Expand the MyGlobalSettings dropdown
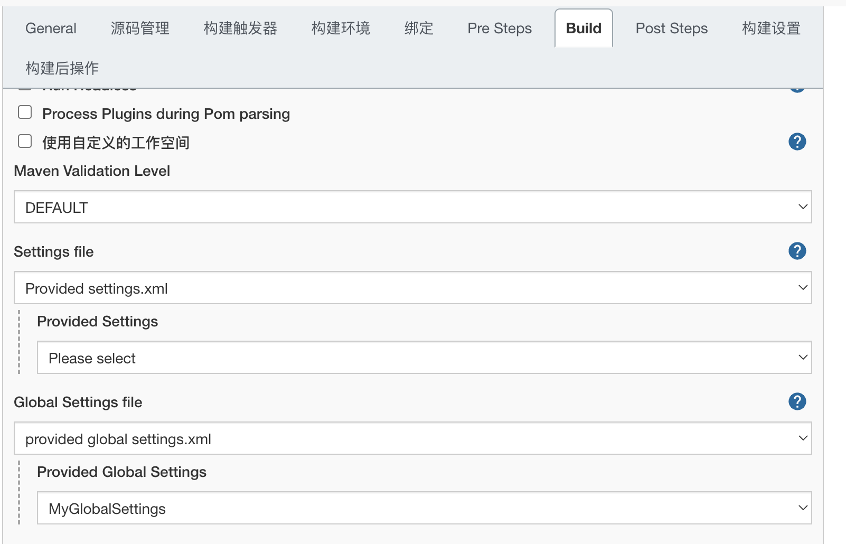This screenshot has width=846, height=544. [x=424, y=508]
